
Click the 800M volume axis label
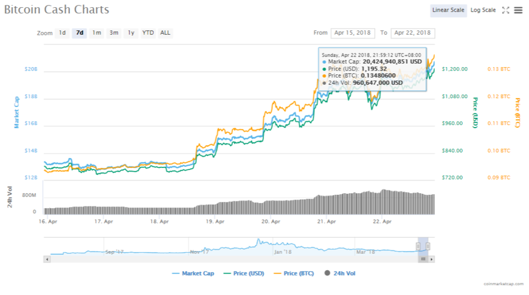pos(29,195)
